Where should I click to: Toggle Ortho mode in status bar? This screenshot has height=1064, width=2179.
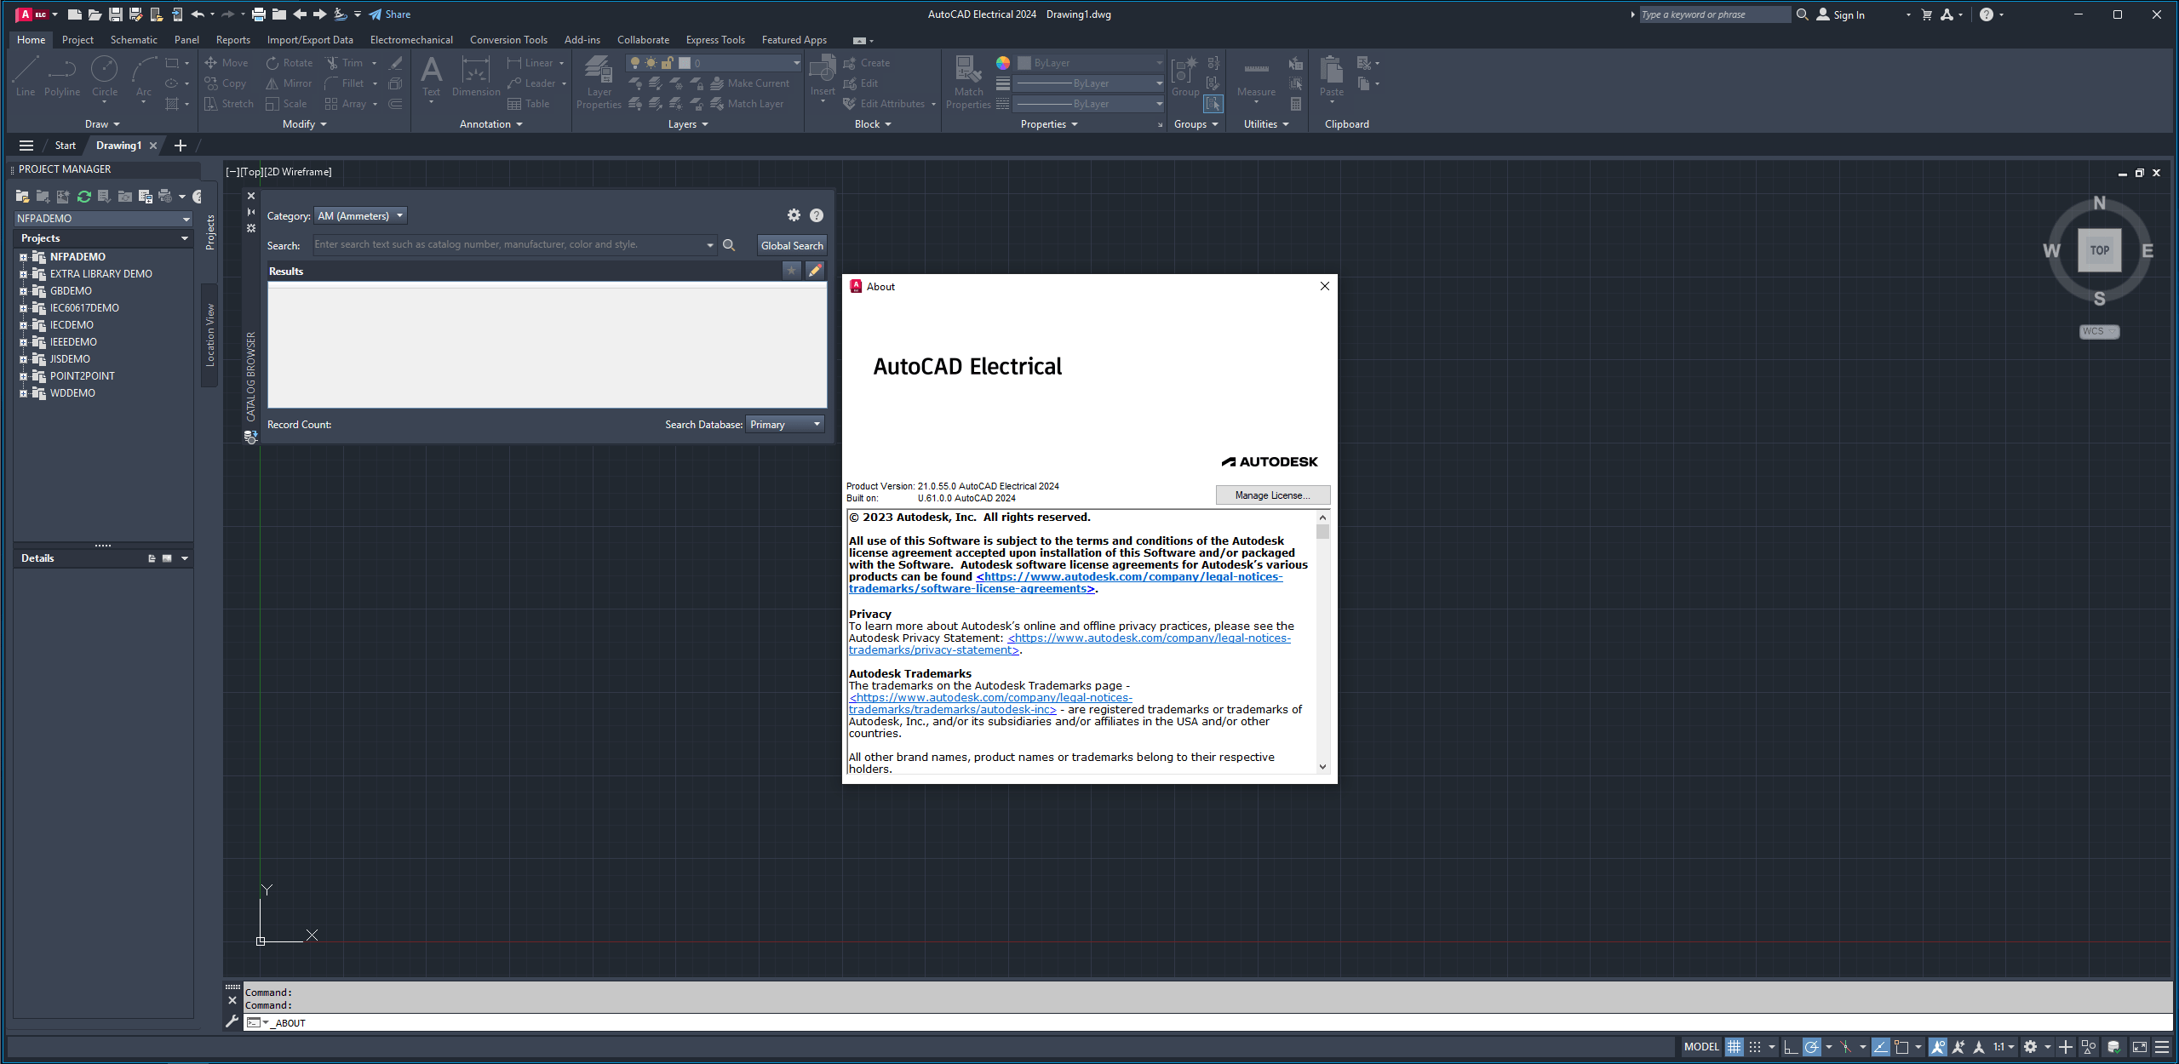(1791, 1047)
